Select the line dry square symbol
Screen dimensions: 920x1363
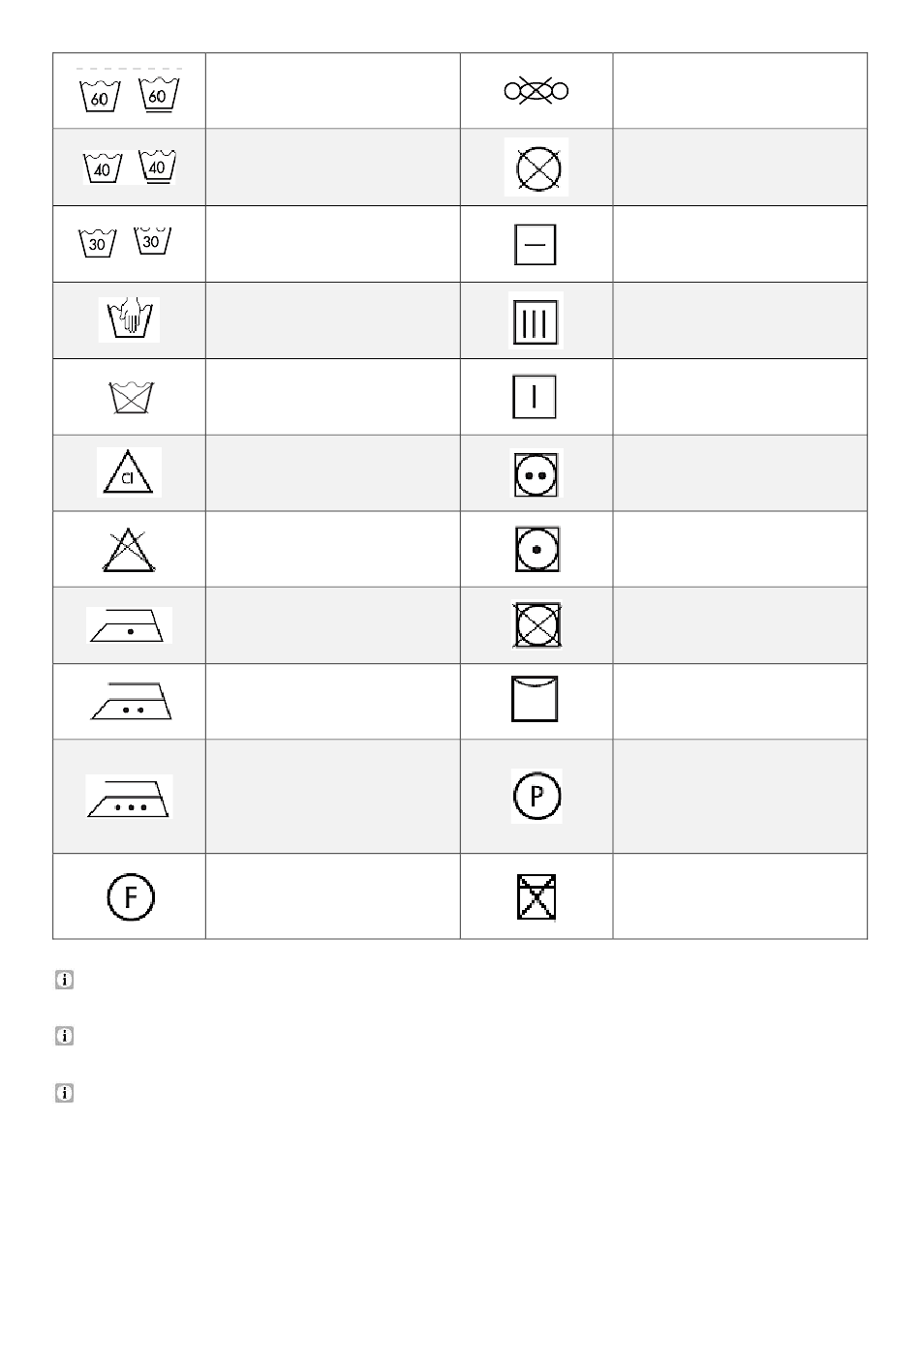point(536,699)
